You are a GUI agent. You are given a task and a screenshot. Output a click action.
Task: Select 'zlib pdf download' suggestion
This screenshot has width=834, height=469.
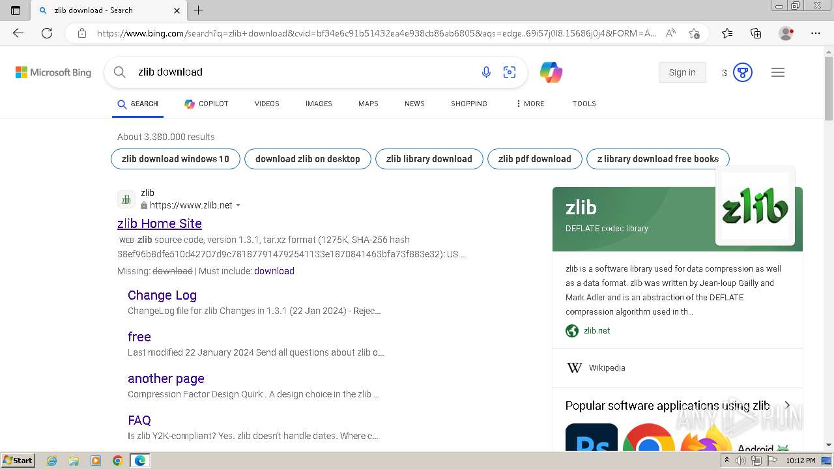click(535, 159)
